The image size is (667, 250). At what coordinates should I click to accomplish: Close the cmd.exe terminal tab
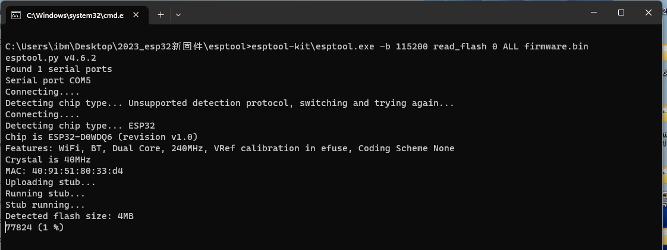[x=137, y=15]
